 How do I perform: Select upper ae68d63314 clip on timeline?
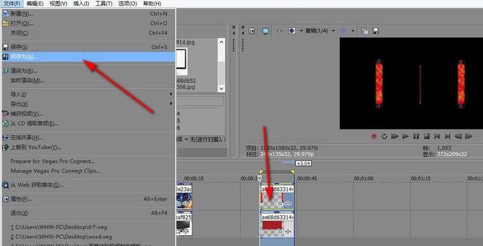277,197
